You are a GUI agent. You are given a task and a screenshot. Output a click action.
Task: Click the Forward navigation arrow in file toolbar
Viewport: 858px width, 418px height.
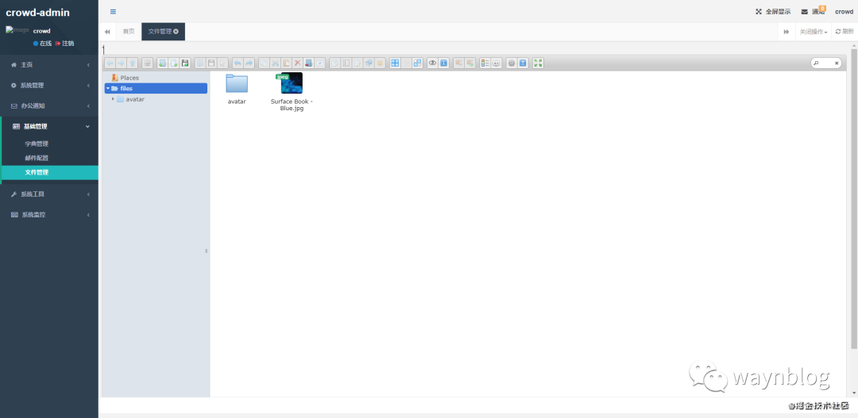tap(121, 63)
